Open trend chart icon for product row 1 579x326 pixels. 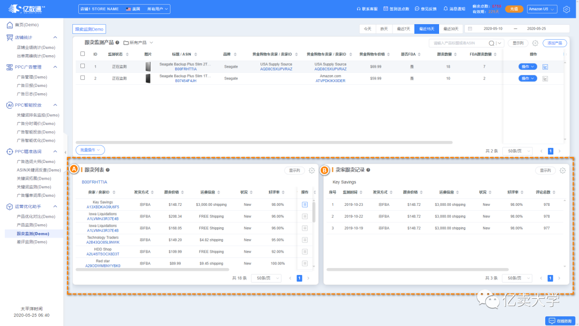(545, 67)
